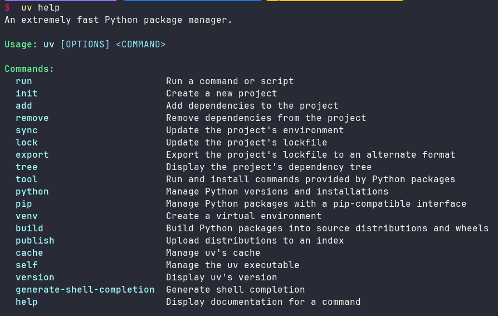498x316 pixels.
Task: Click the 'publish' command name
Action: pos(35,241)
